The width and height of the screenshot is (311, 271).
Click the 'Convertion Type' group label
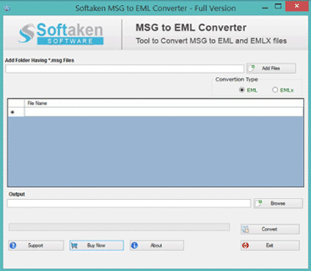pyautogui.click(x=236, y=79)
